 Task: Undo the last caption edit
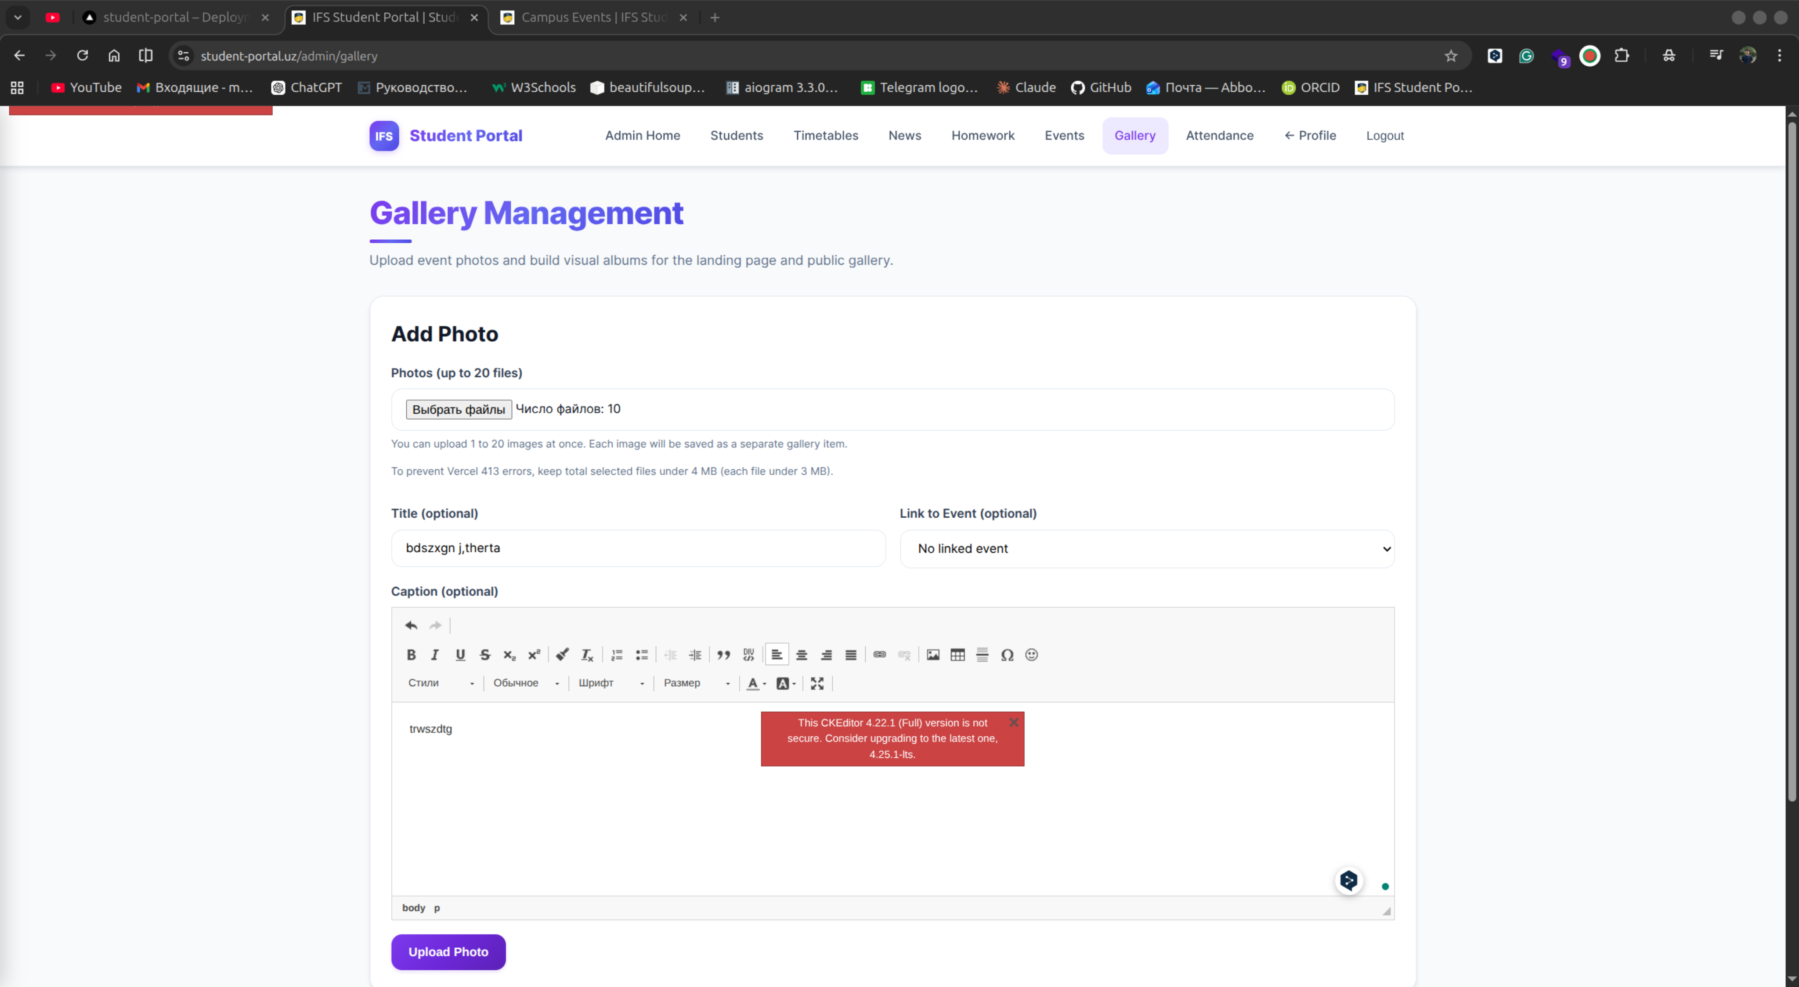411,625
